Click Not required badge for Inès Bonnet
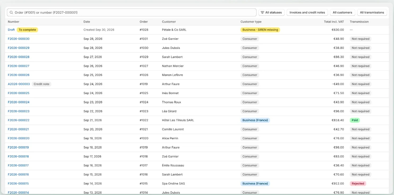The height and width of the screenshot is (195, 394). 360,93
